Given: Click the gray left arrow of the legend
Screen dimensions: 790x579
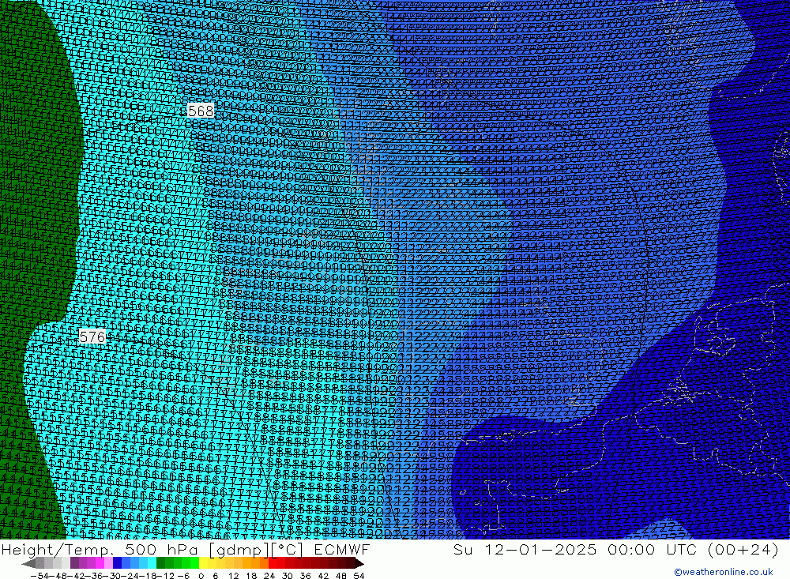Looking at the screenshot, I should 28,563.
